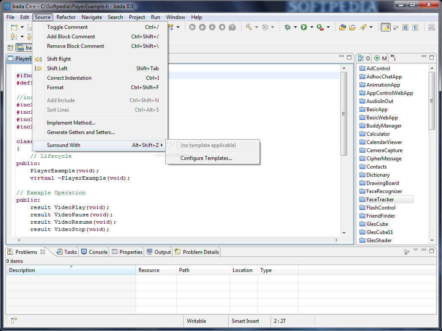Image resolution: width=442 pixels, height=331 pixels.
Task: Click the green Run icon
Action: [x=304, y=27]
